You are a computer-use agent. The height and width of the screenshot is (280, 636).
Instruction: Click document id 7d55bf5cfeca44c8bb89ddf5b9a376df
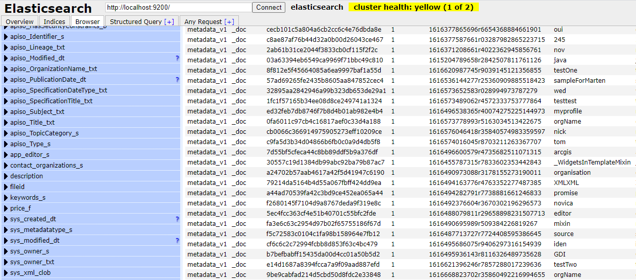(x=322, y=152)
